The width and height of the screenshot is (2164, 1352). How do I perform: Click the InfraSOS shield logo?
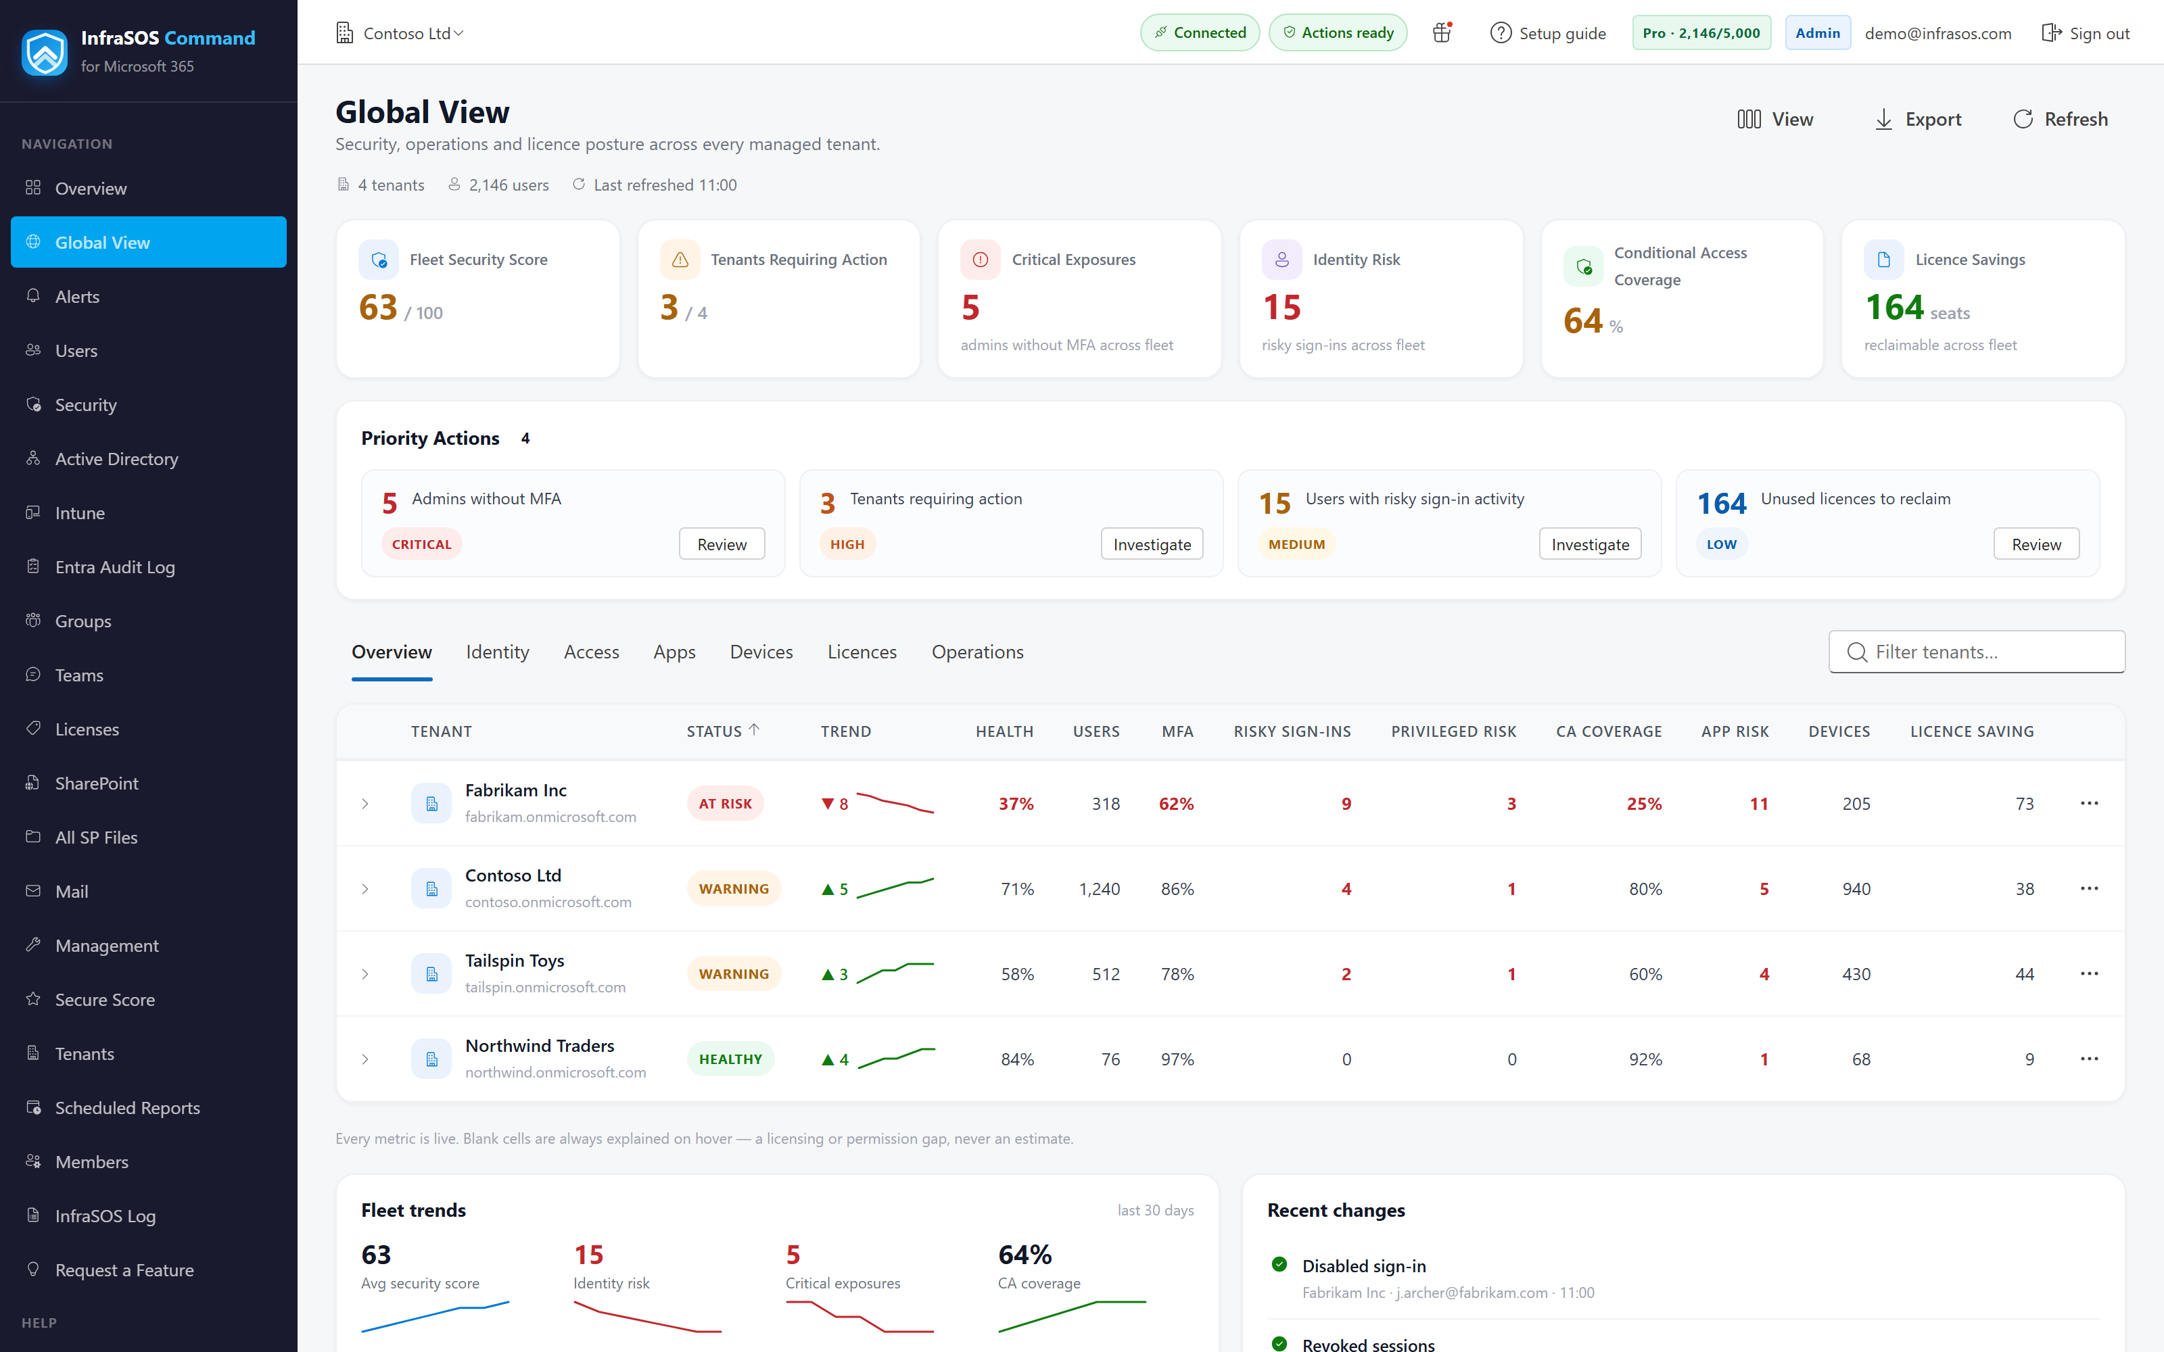(45, 52)
